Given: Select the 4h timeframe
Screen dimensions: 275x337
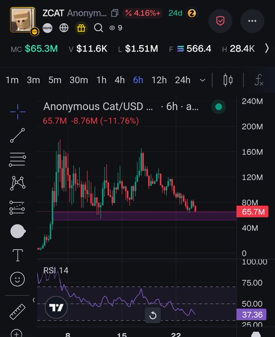Looking at the screenshot, I should click(120, 80).
